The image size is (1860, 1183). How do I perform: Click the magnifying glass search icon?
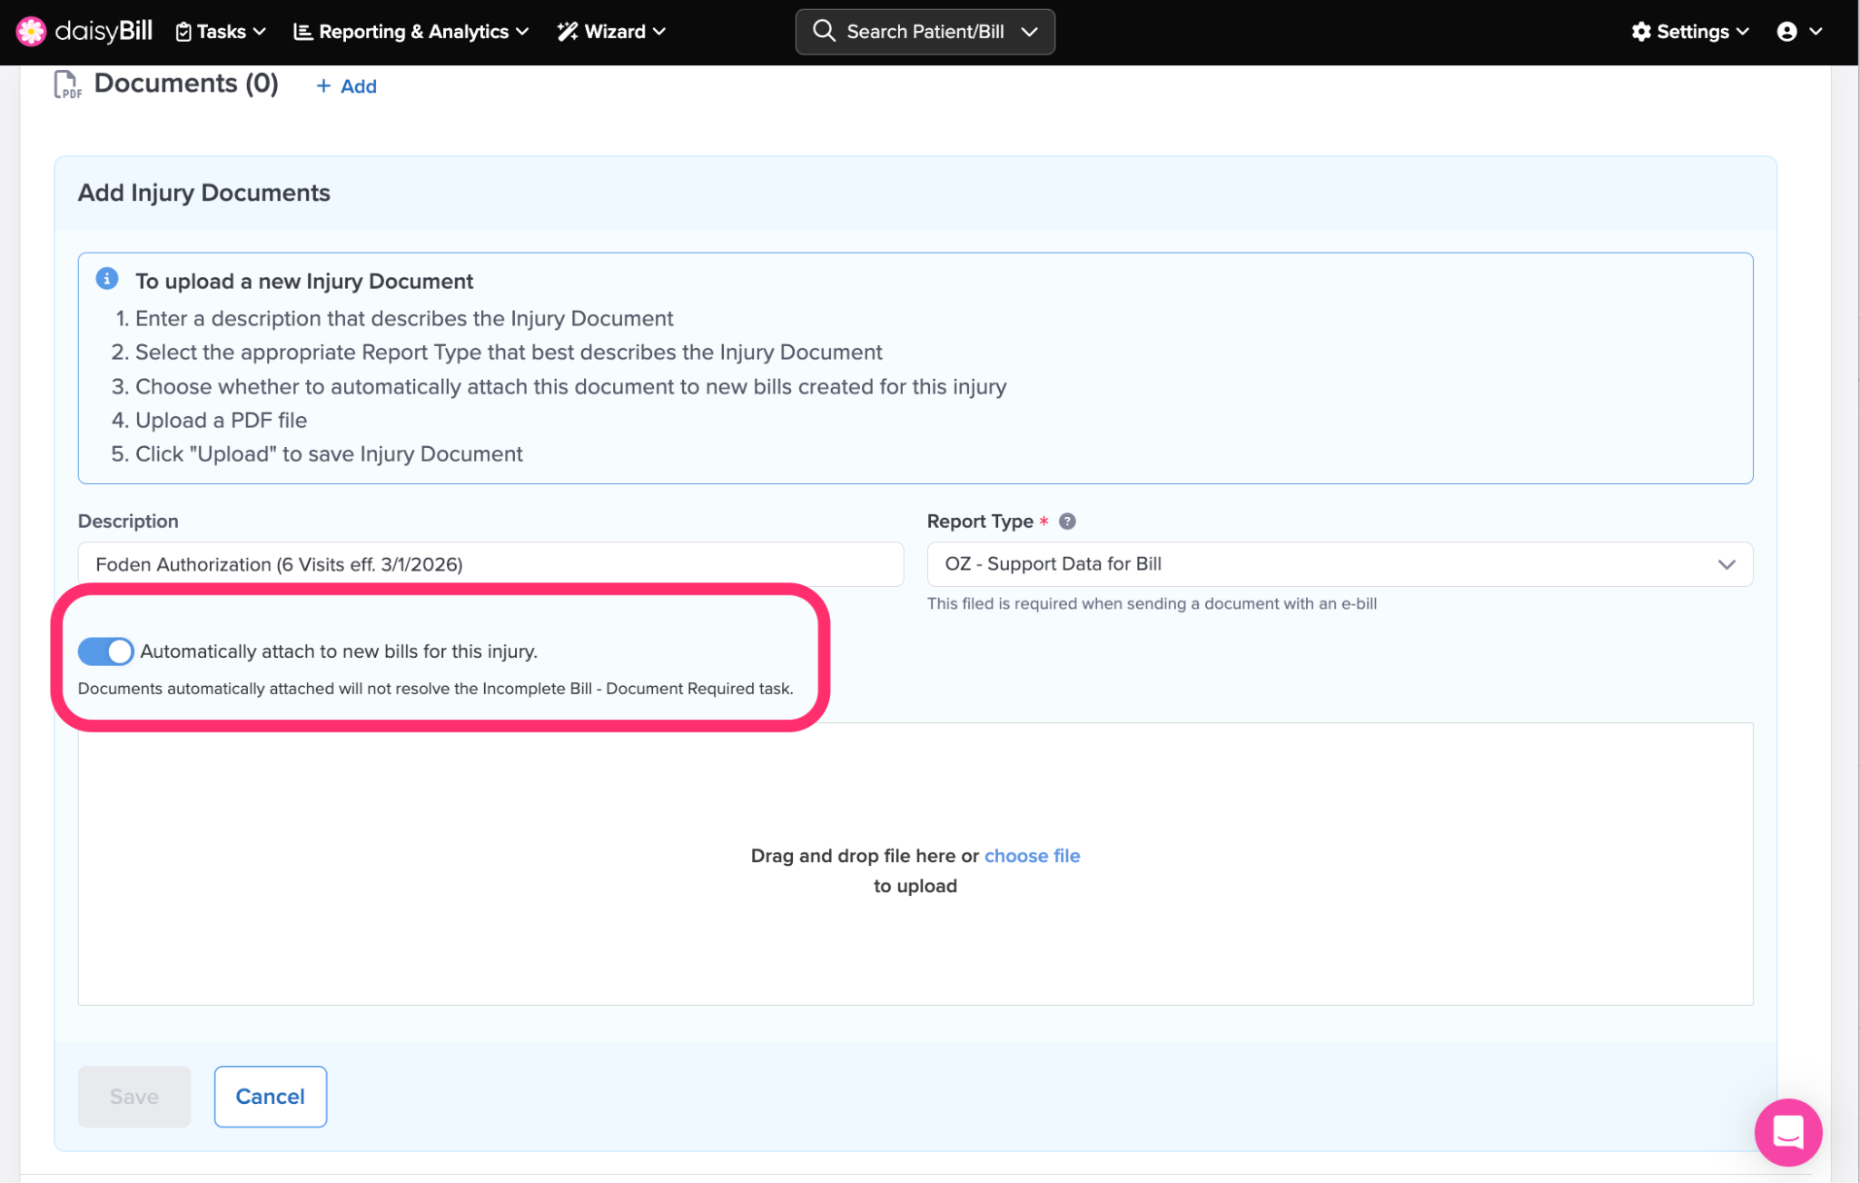click(x=824, y=31)
